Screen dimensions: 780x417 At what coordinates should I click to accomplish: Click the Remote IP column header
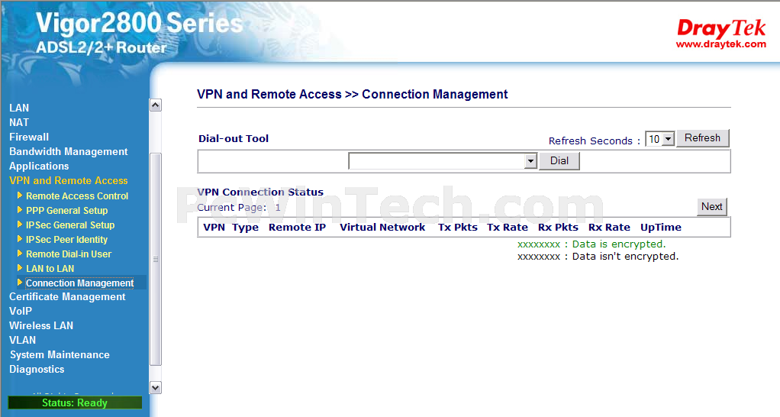coord(297,228)
